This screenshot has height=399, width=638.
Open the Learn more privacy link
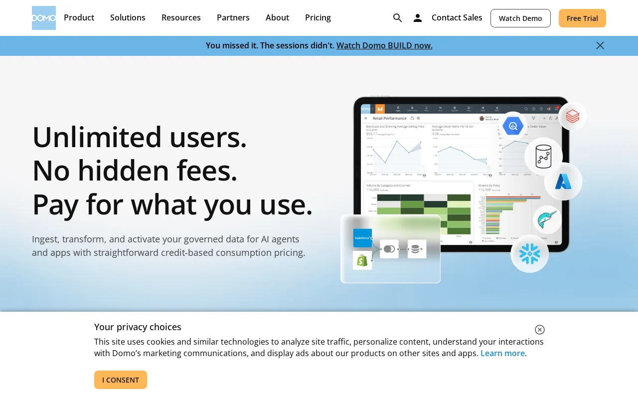[502, 353]
